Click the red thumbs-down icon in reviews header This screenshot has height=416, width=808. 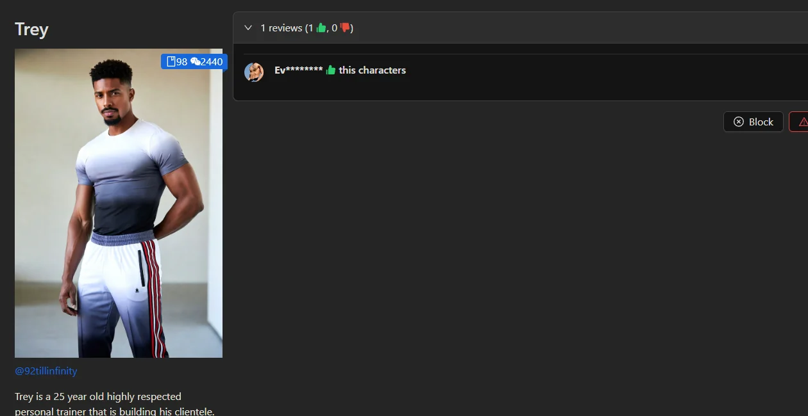tap(345, 28)
